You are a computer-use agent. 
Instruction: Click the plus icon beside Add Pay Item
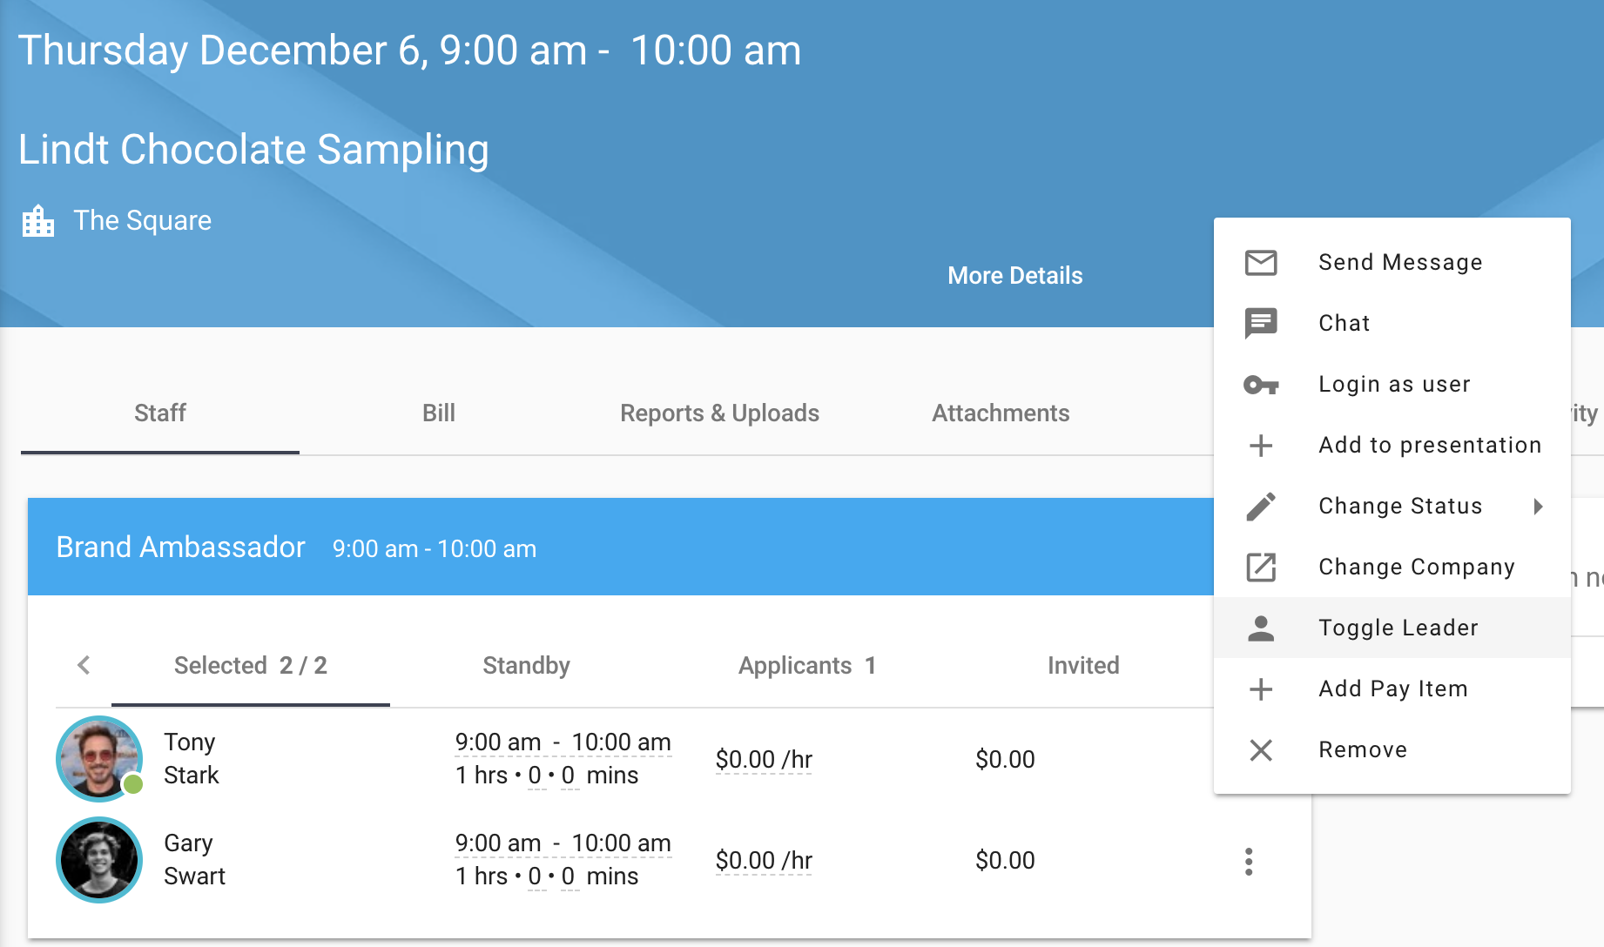[x=1261, y=689]
